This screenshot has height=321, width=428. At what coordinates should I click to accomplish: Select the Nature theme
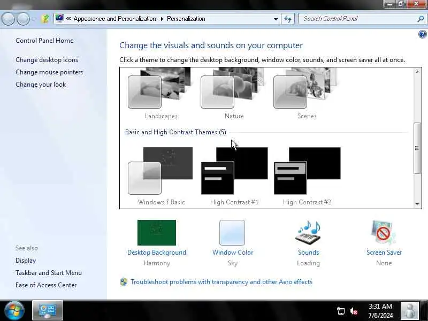(233, 93)
